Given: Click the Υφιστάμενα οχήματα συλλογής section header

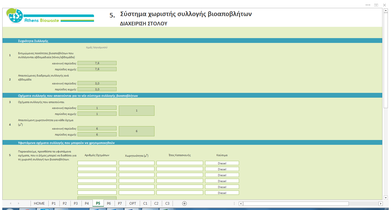Looking at the screenshot, I should pos(66,143).
